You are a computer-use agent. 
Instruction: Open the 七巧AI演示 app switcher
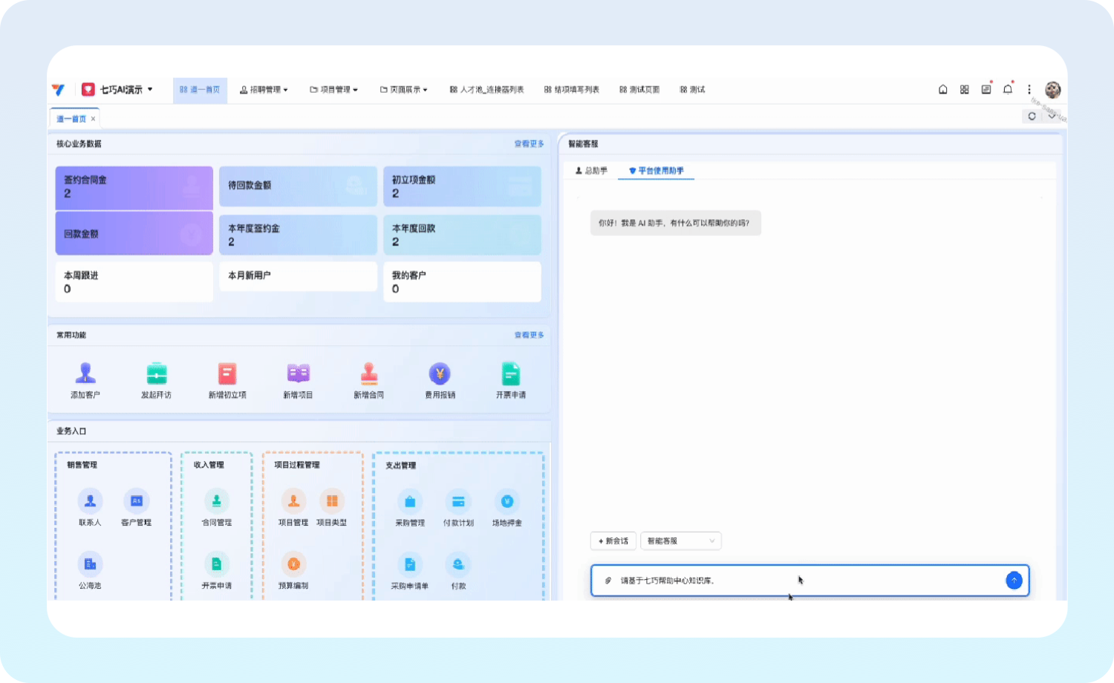(119, 90)
